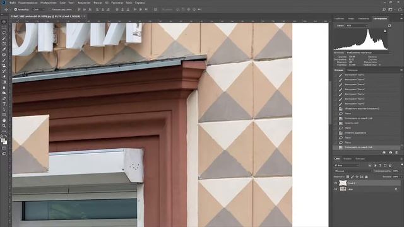Select the Lasso tool
The width and height of the screenshot is (404, 227).
(x=4, y=33)
